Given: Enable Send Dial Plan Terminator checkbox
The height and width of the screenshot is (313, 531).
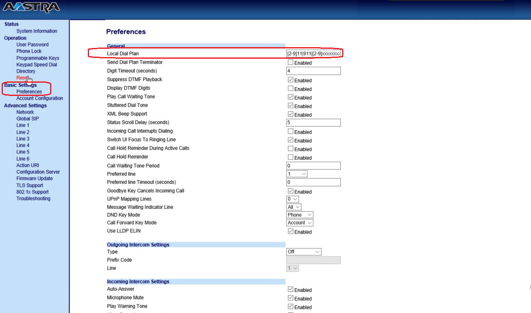Looking at the screenshot, I should coord(291,62).
